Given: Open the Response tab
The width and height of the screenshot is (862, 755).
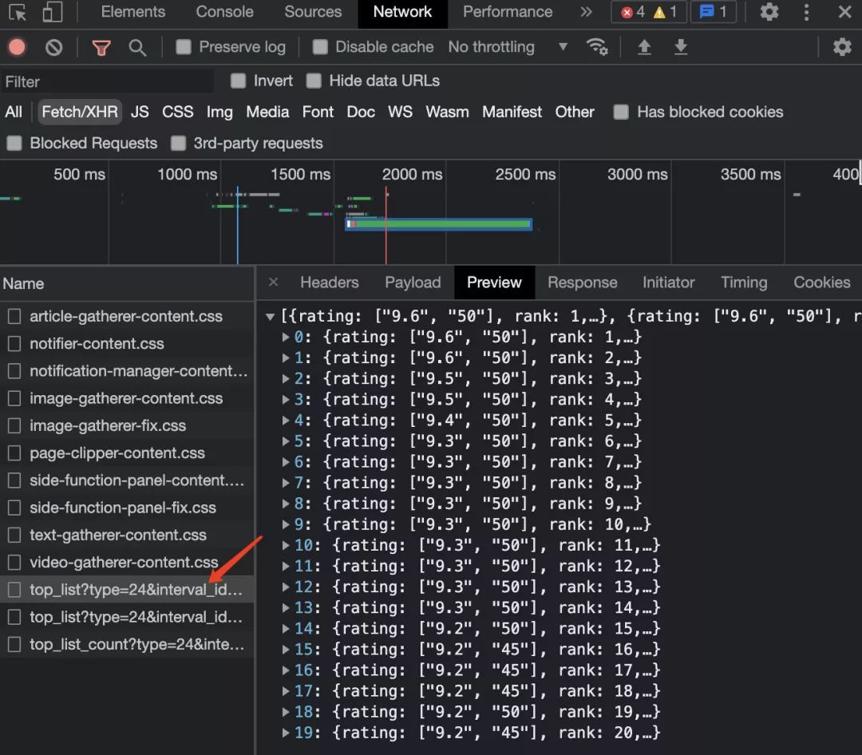Looking at the screenshot, I should pos(582,282).
